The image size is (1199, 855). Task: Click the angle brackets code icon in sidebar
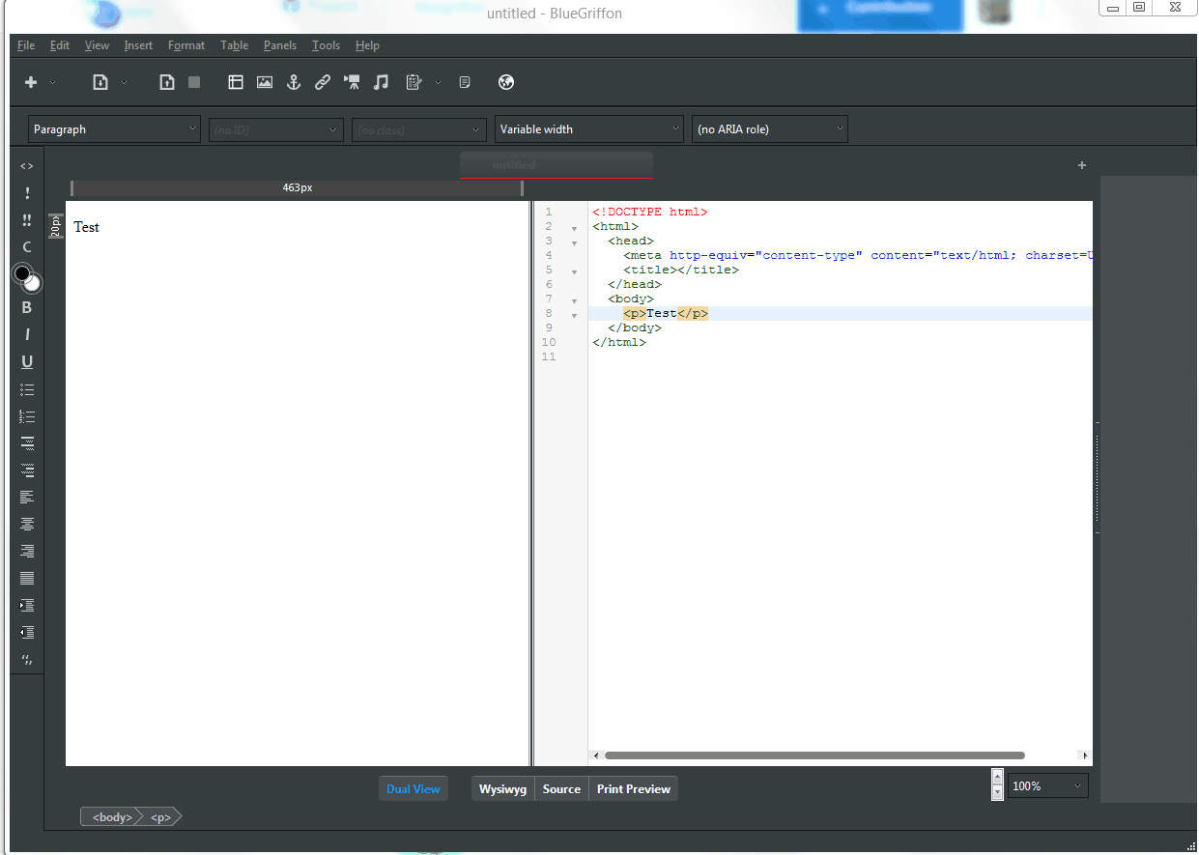27,166
